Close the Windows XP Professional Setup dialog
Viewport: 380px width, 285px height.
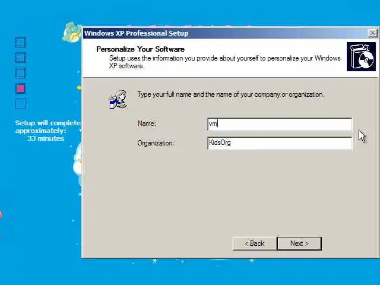(x=372, y=33)
